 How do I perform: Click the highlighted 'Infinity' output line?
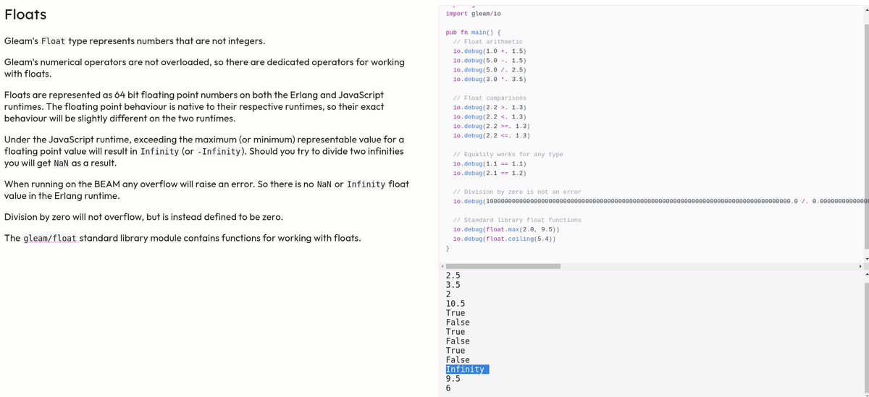[x=467, y=370]
